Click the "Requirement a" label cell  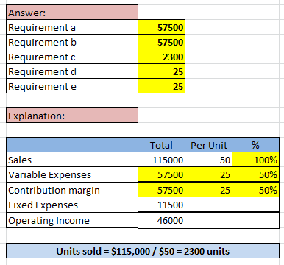[72, 27]
